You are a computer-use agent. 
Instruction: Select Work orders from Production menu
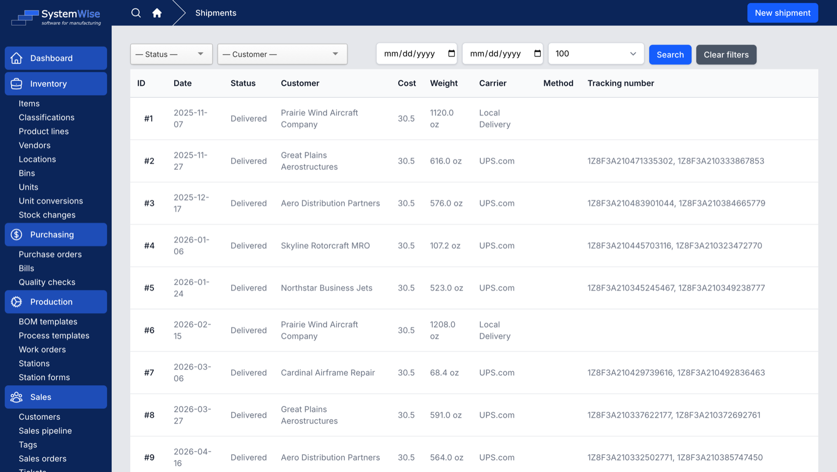pos(42,350)
